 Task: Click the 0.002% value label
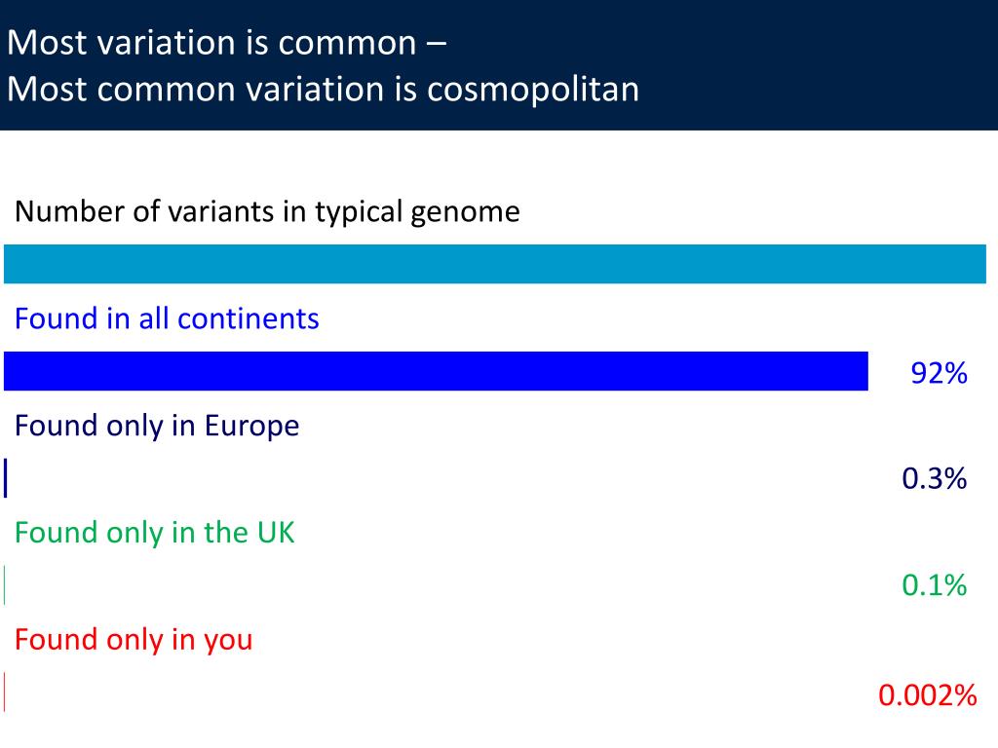(928, 695)
